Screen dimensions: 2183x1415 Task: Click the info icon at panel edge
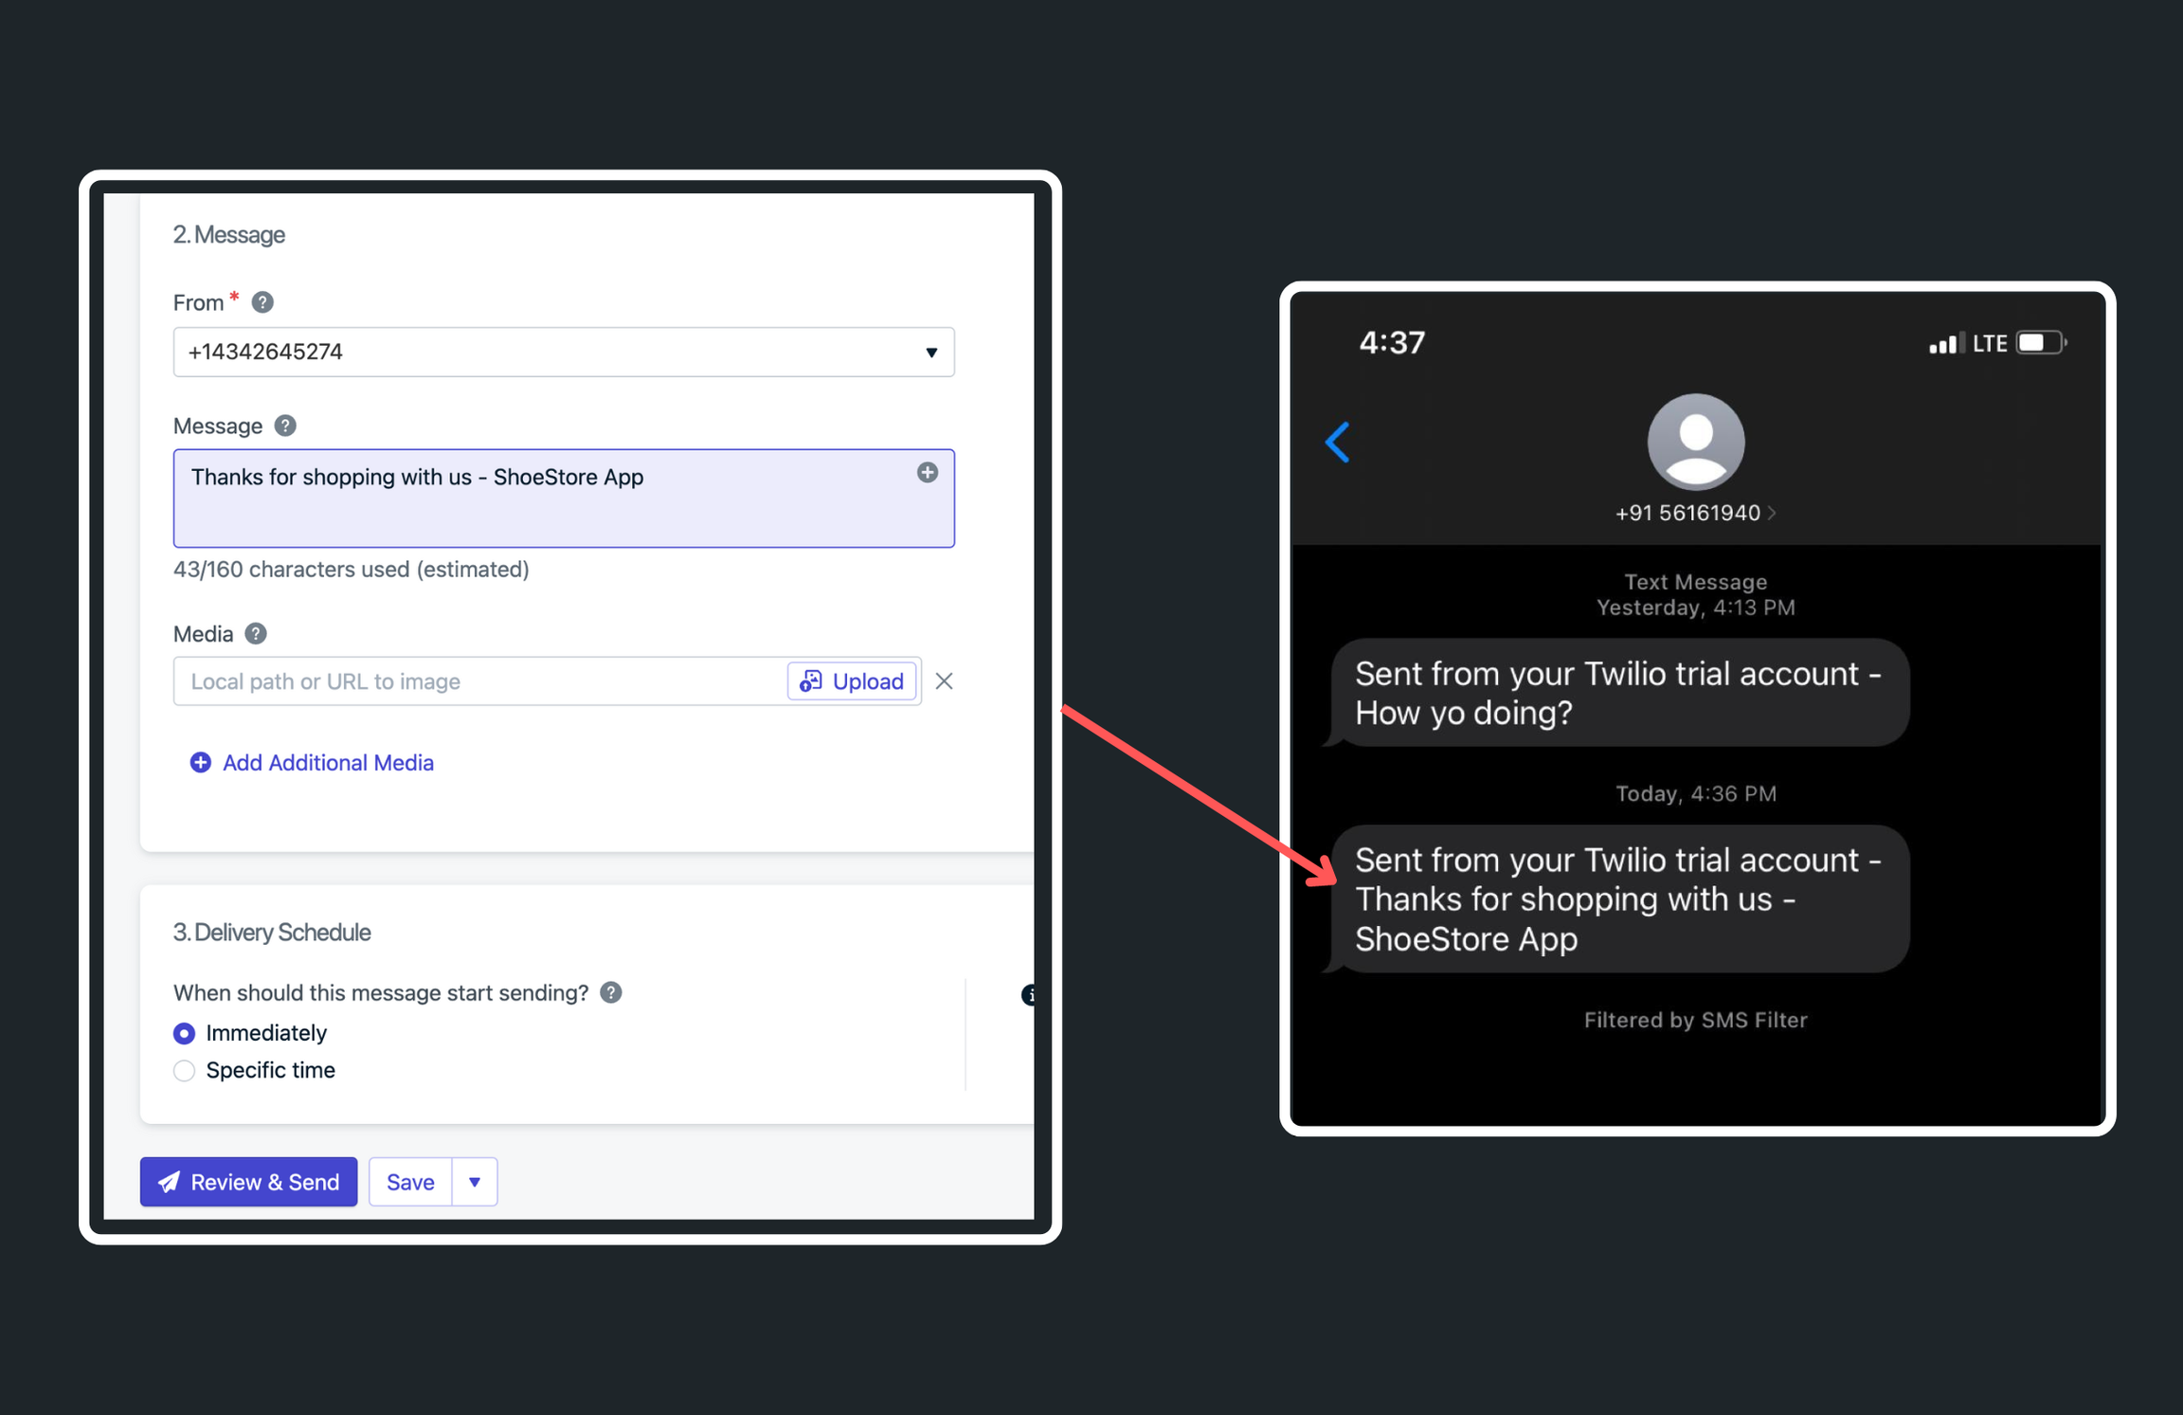pos(1029,994)
